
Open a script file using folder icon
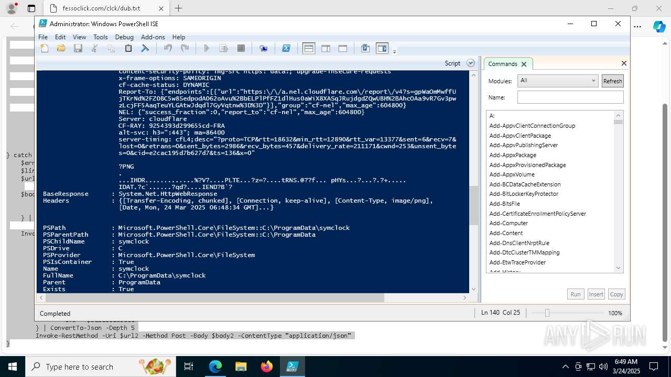click(x=61, y=48)
